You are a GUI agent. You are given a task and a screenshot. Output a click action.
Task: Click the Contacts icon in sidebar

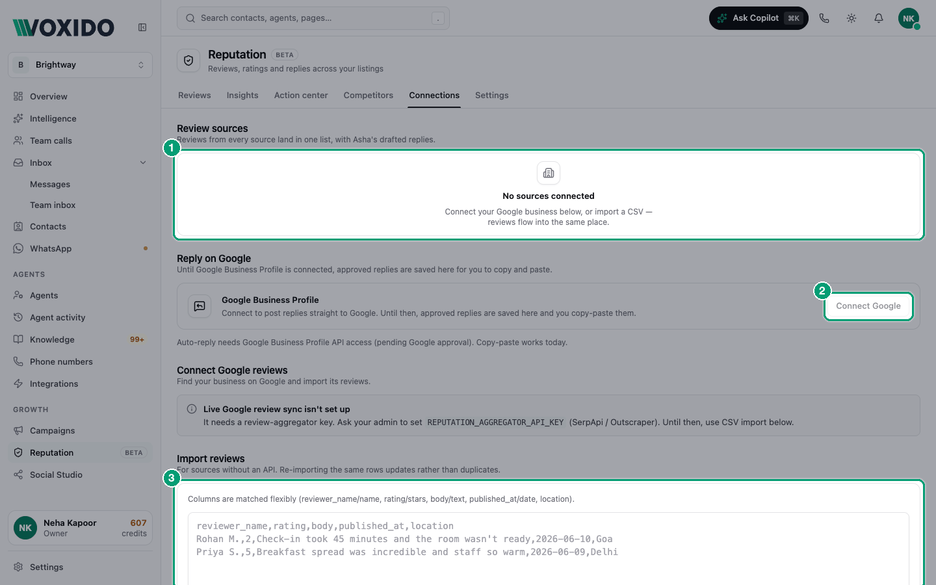coord(18,226)
